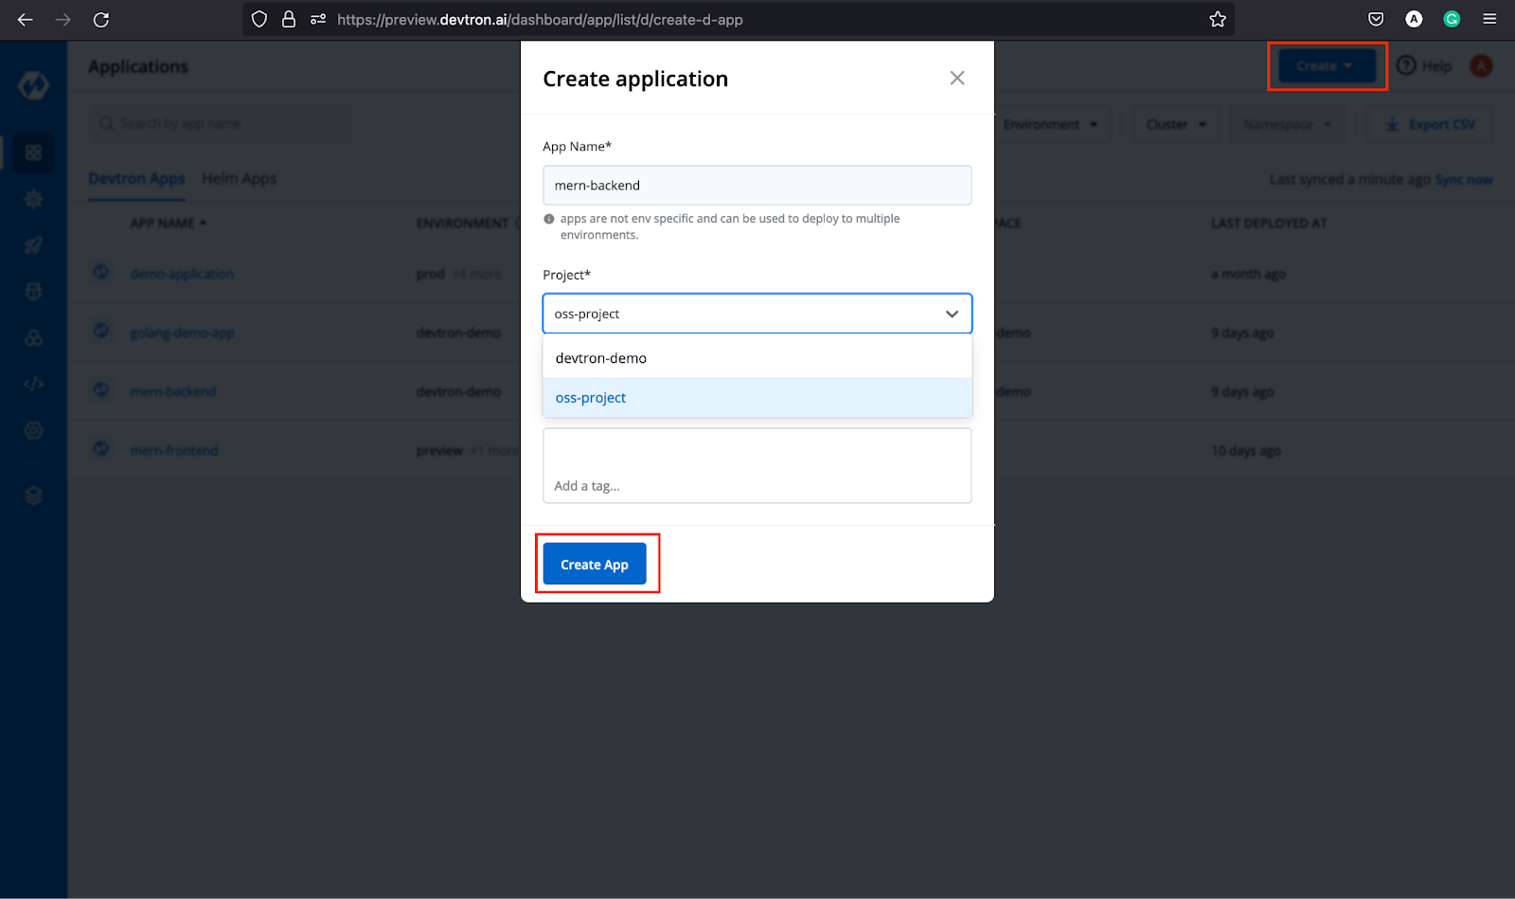
Task: Select the Devtron Apps tab
Action: (136, 178)
